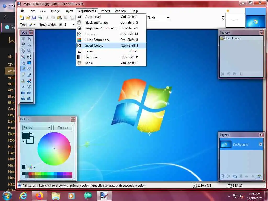
Task: Open Brightness / Contrast adjustment
Action: pos(111,28)
